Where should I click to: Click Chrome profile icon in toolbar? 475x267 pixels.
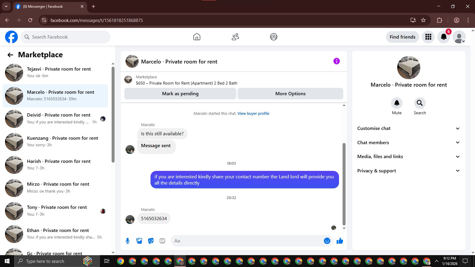coord(457,20)
